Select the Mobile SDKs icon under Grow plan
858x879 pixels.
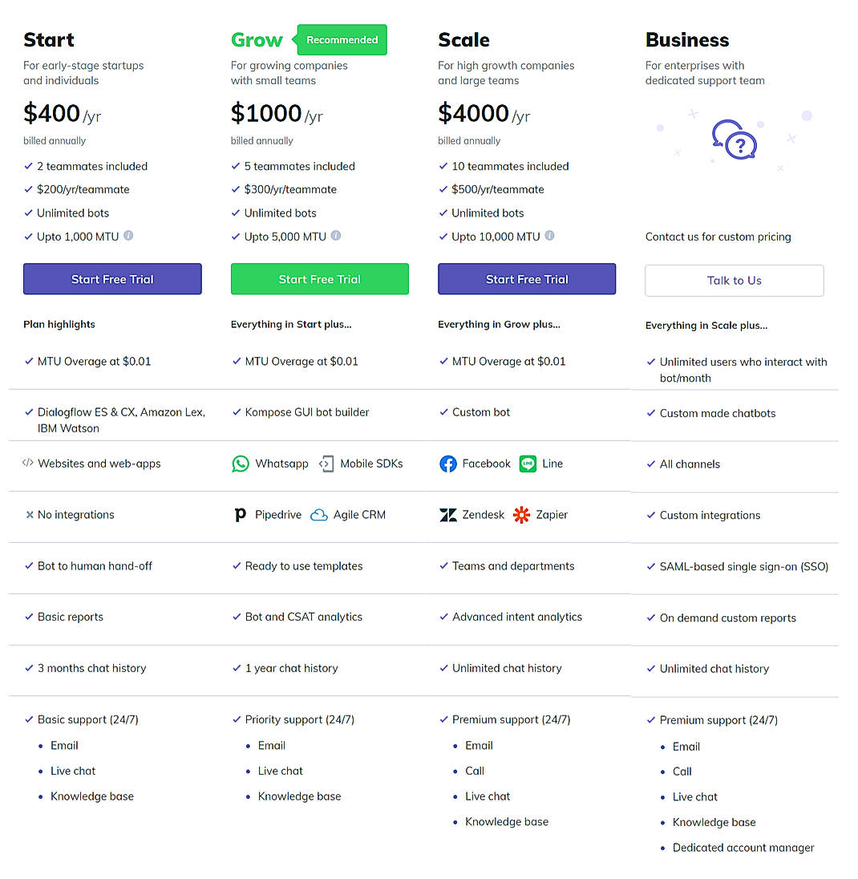(326, 464)
